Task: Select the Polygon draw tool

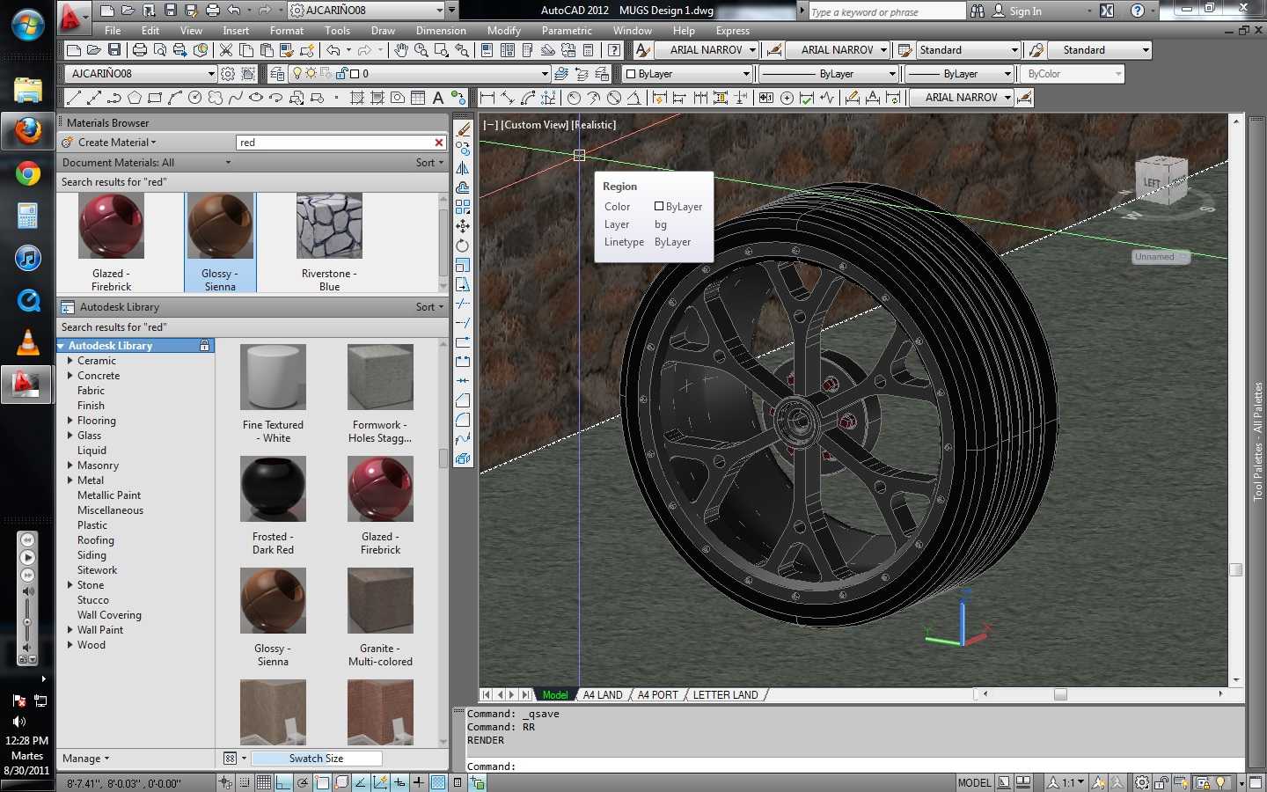Action: 135,98
